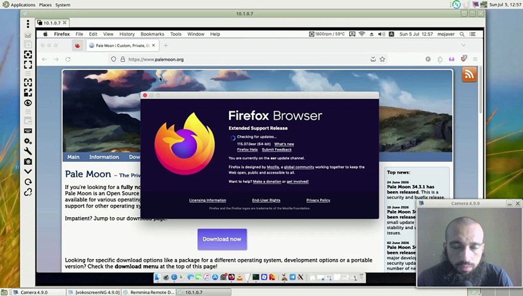Image resolution: width=523 pixels, height=296 pixels.
Task: Open the Licensing Information link
Action: tap(208, 200)
